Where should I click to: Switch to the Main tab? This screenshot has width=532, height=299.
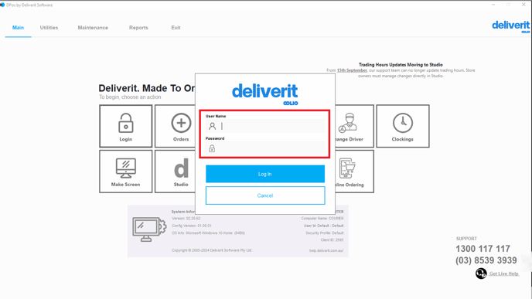coord(18,28)
